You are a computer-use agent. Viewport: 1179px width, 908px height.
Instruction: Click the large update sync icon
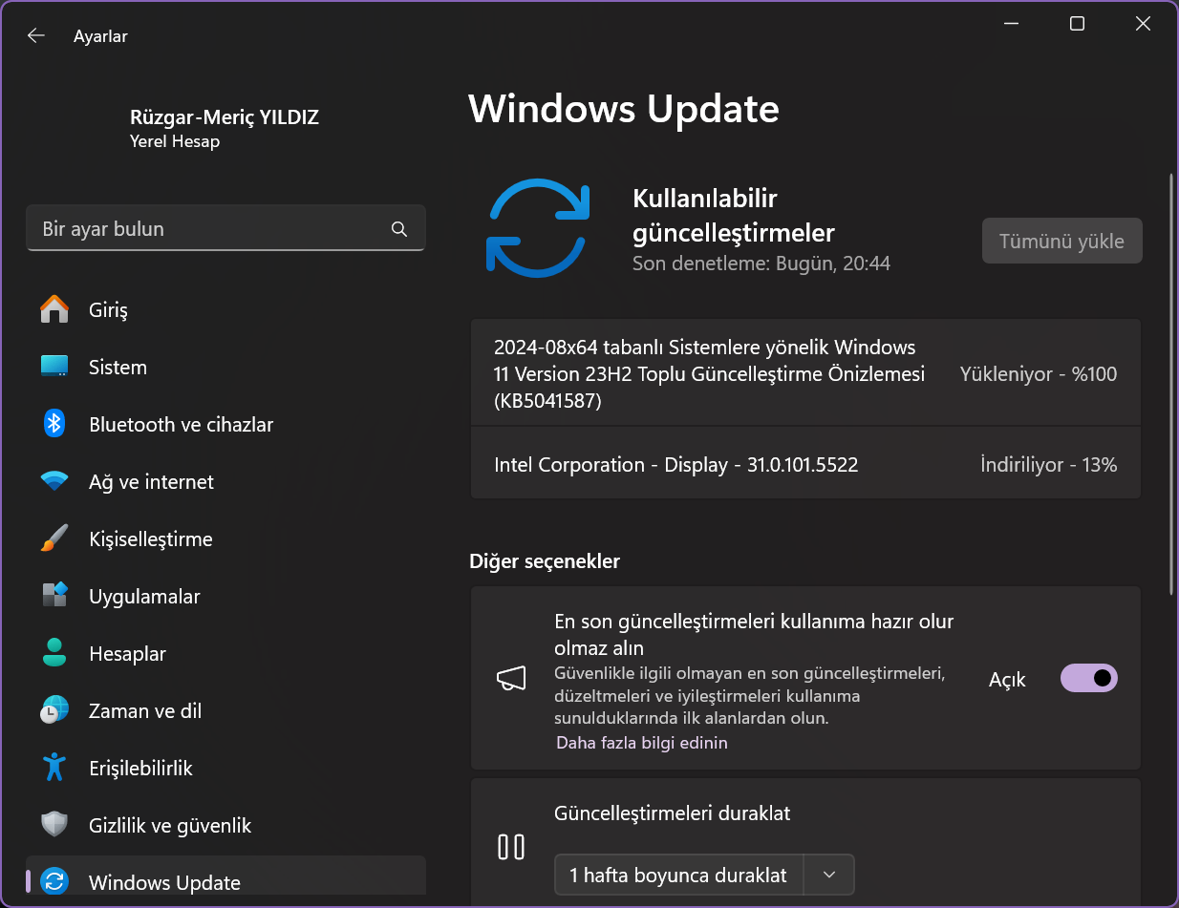[x=539, y=228]
